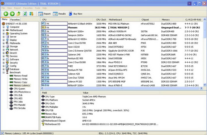The height and width of the screenshot is (135, 207).
Task: Click horizontal scrollbar right arrow
Action: point(201,88)
